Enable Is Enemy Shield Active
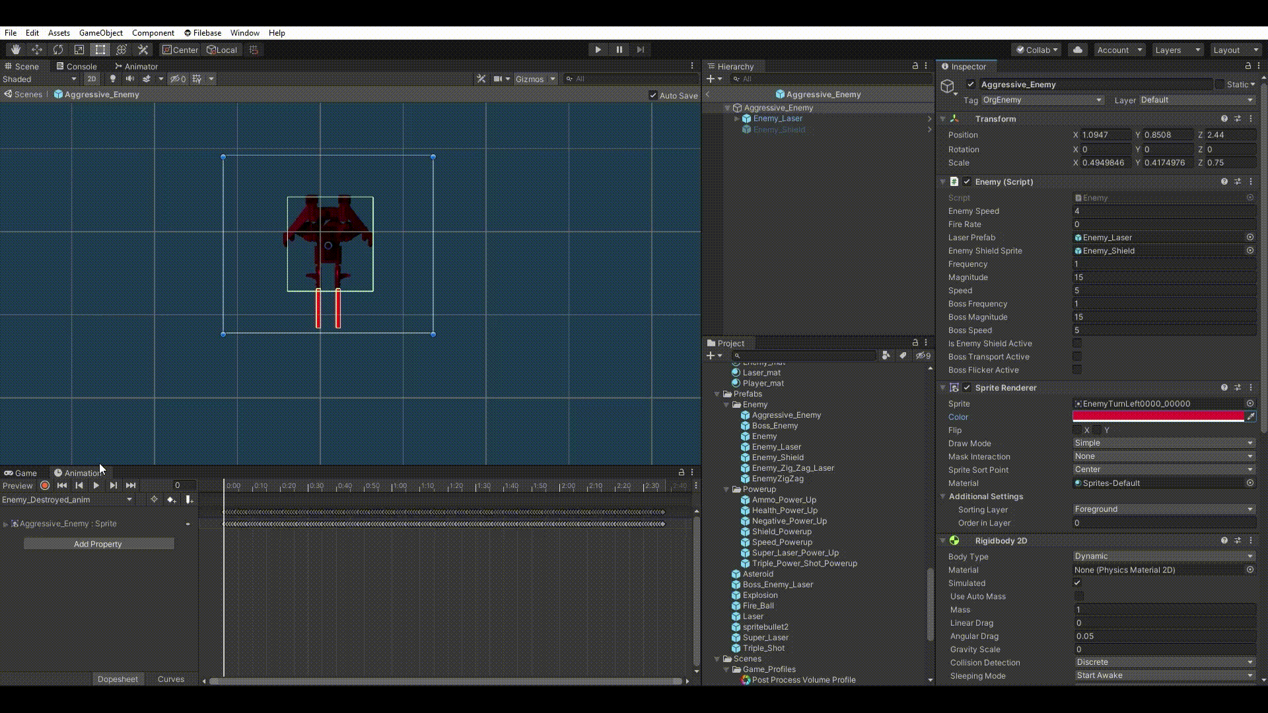 coord(1077,343)
